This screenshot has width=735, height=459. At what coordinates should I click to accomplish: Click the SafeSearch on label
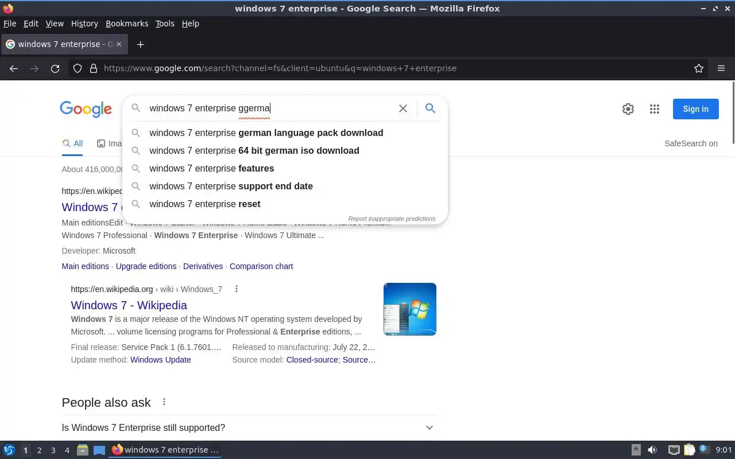pos(691,143)
